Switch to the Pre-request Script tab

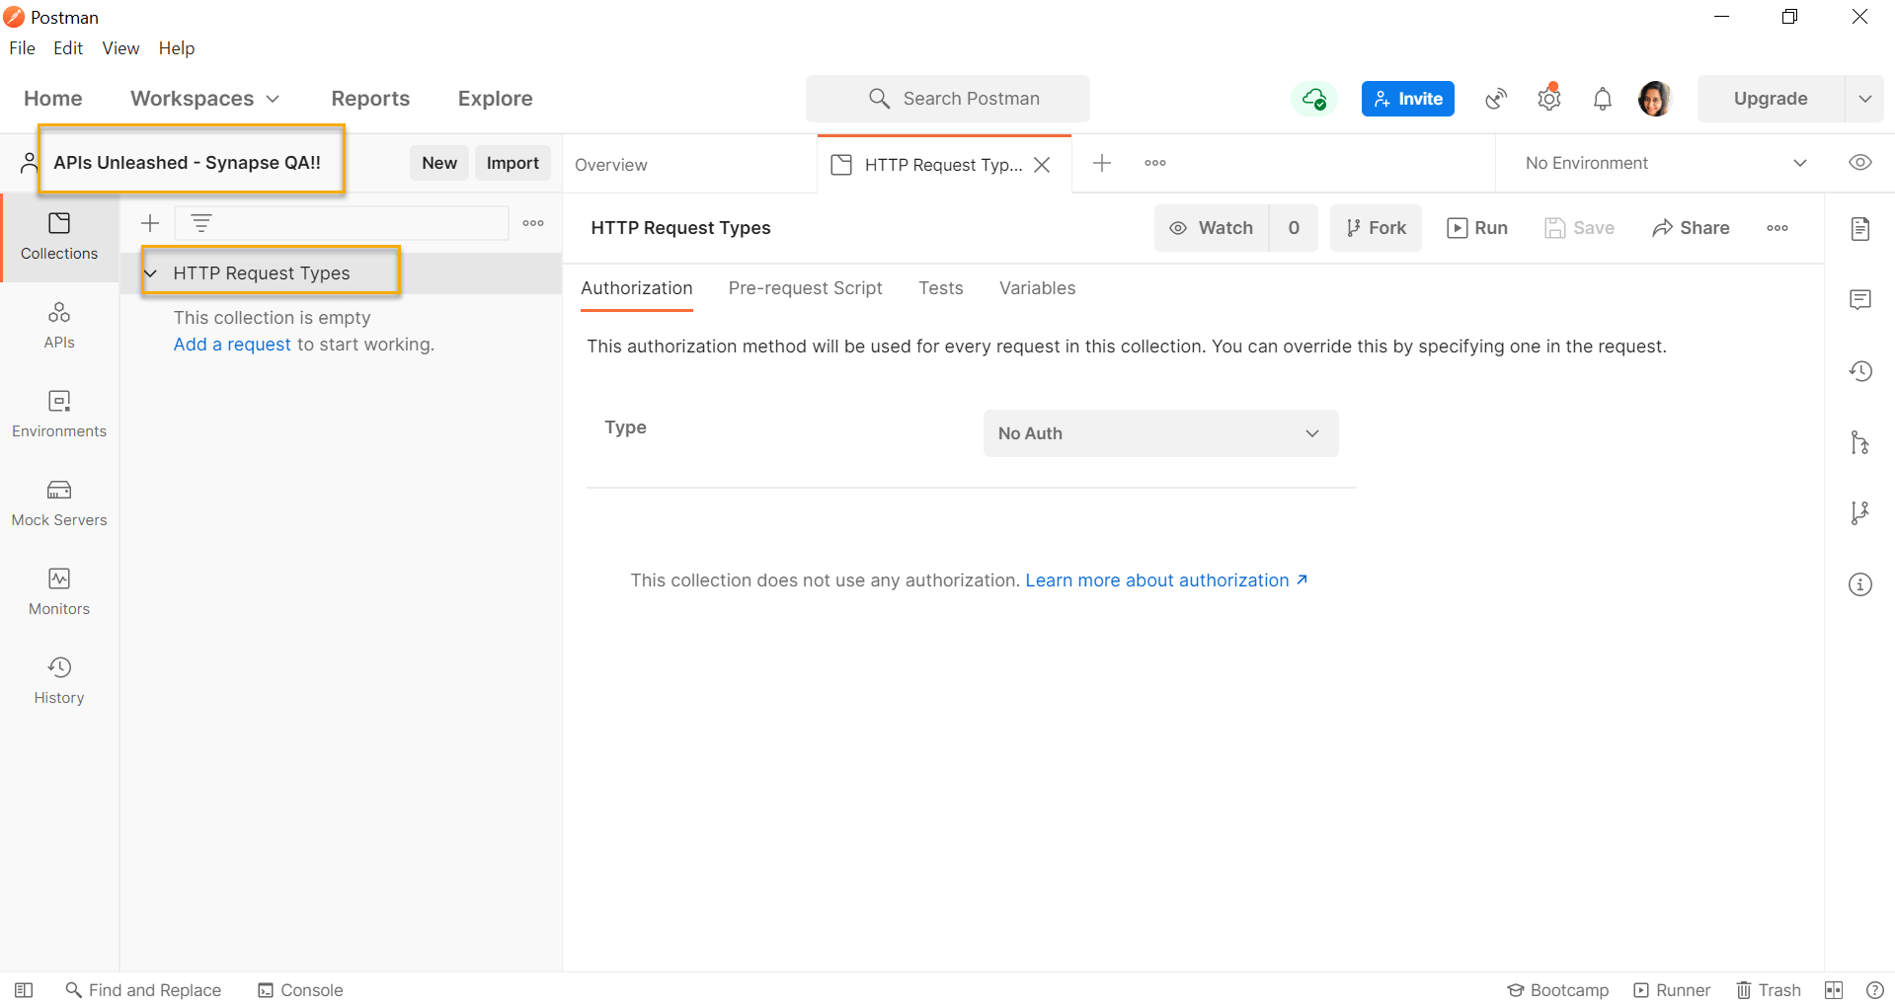tap(805, 288)
